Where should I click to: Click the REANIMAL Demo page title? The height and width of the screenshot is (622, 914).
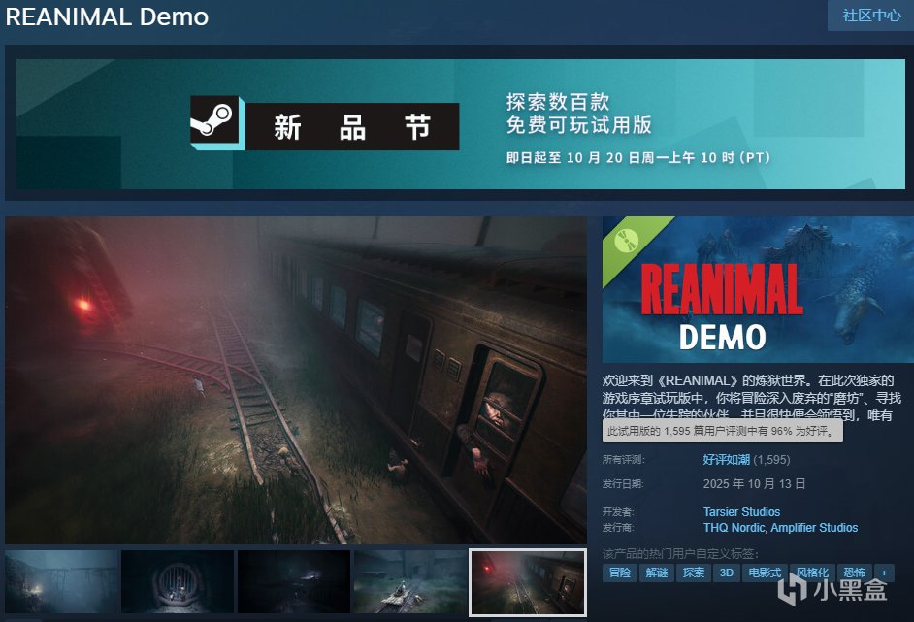pos(107,16)
